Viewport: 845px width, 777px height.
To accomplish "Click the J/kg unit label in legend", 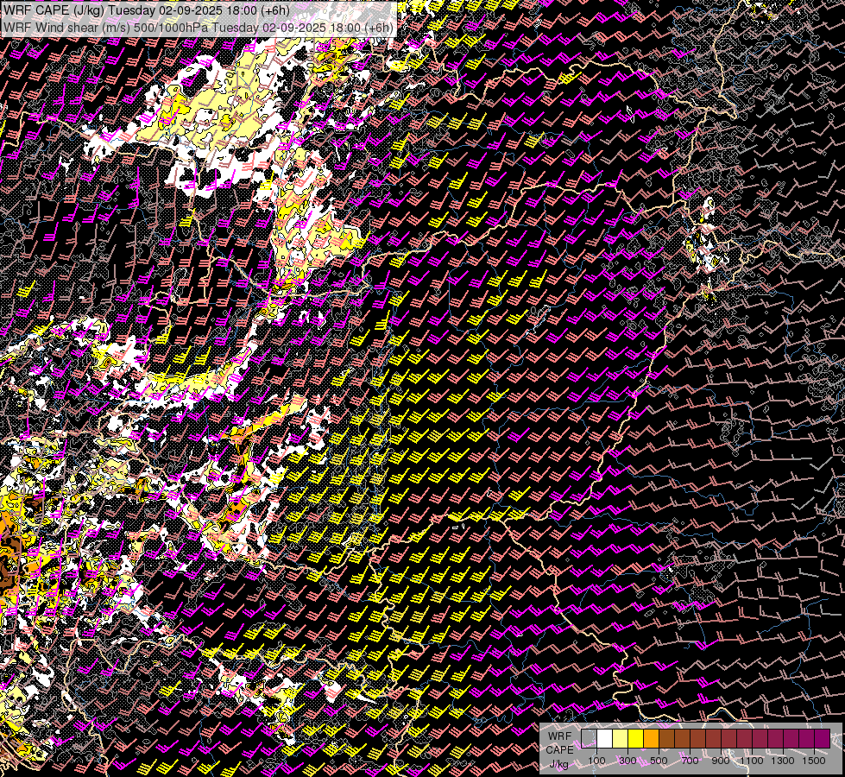I will (559, 764).
